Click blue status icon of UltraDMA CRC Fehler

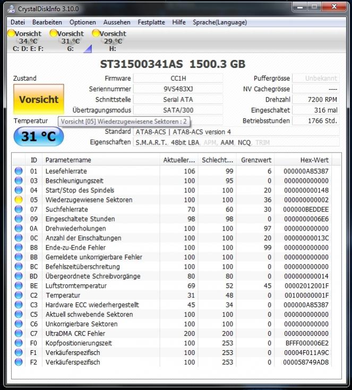19,333
